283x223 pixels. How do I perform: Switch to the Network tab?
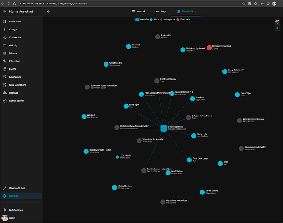pyautogui.click(x=138, y=12)
